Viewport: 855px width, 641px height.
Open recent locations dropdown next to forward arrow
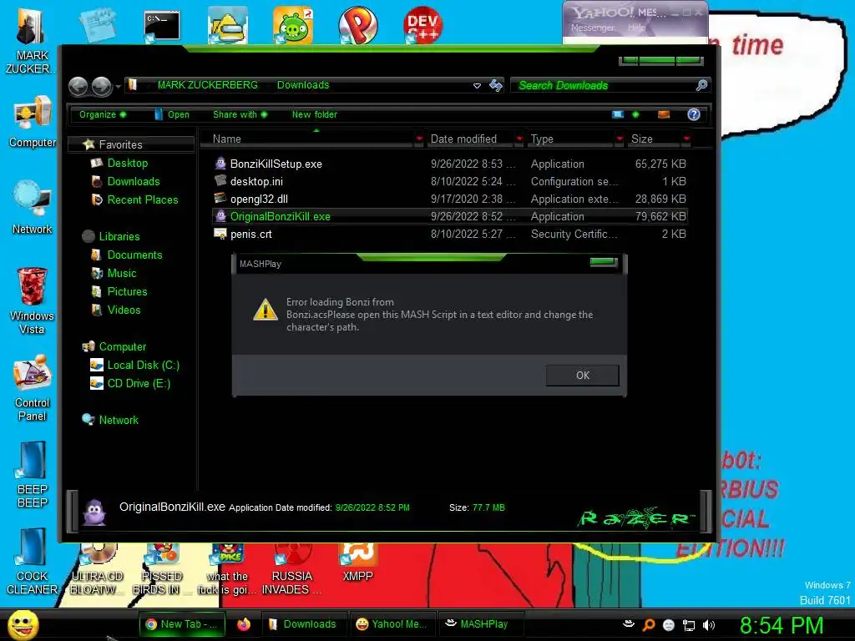118,87
